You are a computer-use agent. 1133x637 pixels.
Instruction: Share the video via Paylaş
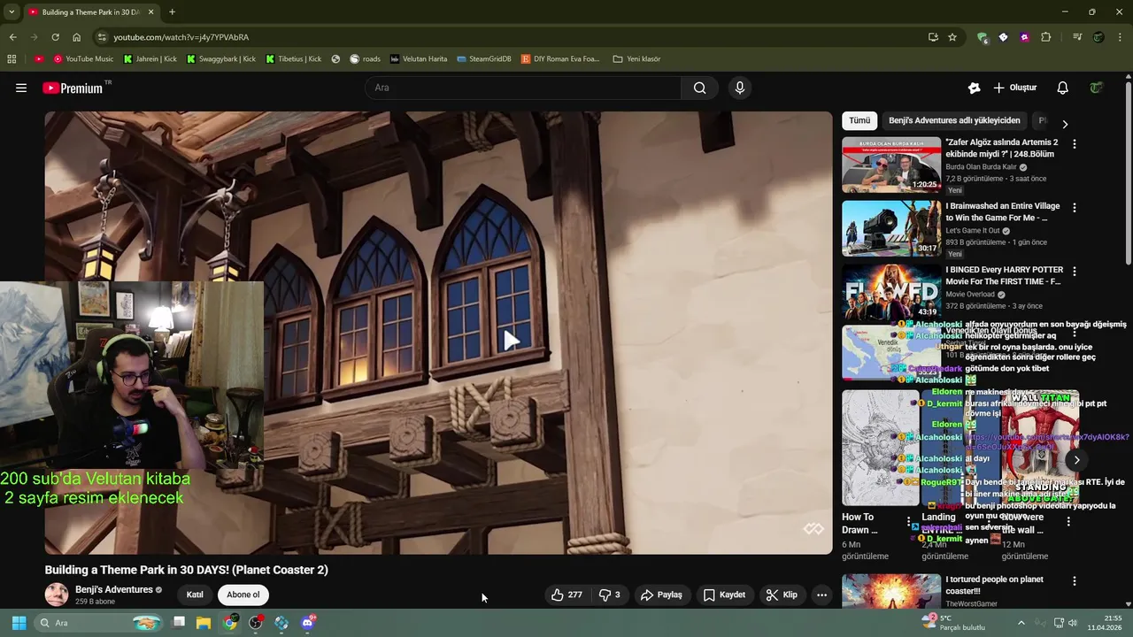click(661, 595)
